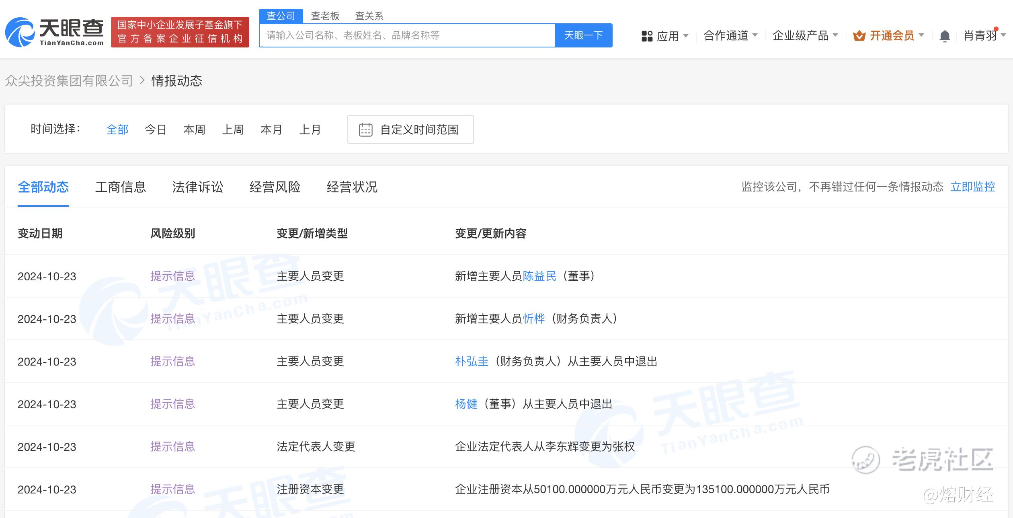This screenshot has height=518, width=1013.
Task: Open 忻桦 person link
Action: [x=534, y=319]
